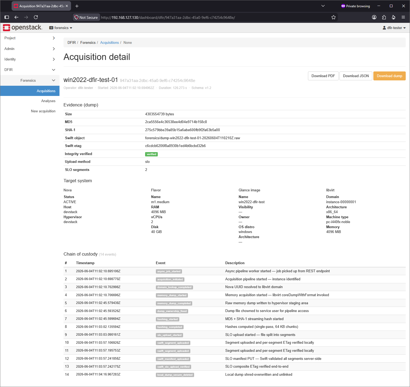The image size is (410, 387).
Task: Close the Acquisition tab
Action: tap(67, 6)
